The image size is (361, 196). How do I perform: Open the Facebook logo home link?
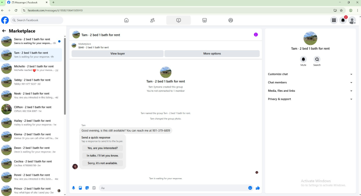5,20
